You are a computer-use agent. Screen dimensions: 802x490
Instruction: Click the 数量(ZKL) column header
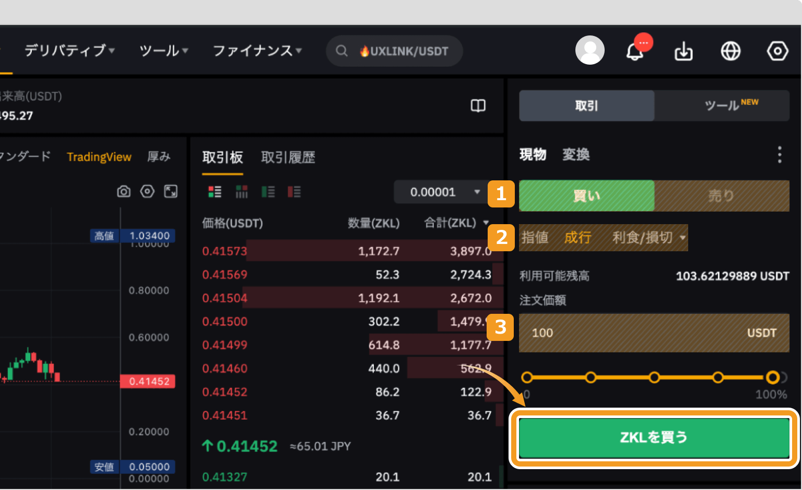click(374, 223)
